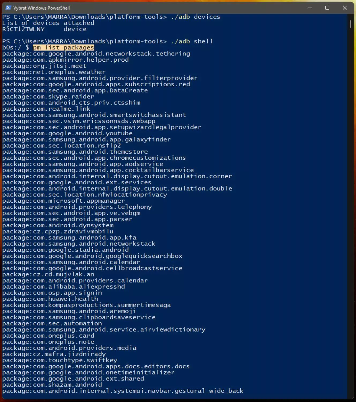The image size is (356, 402).
Task: Click package com.google.android.apps.subscriptions.red
Action: point(96,84)
